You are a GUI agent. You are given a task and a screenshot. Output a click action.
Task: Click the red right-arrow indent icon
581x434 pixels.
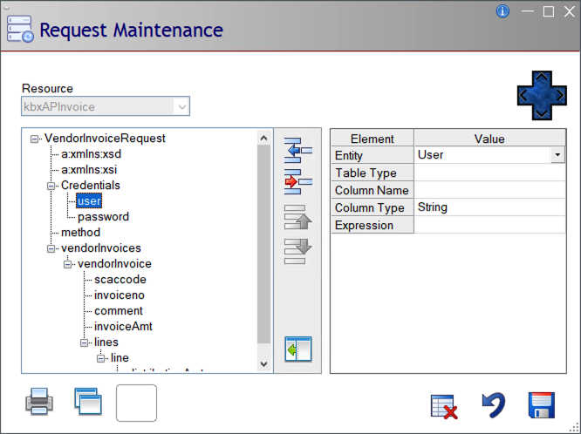coord(298,182)
